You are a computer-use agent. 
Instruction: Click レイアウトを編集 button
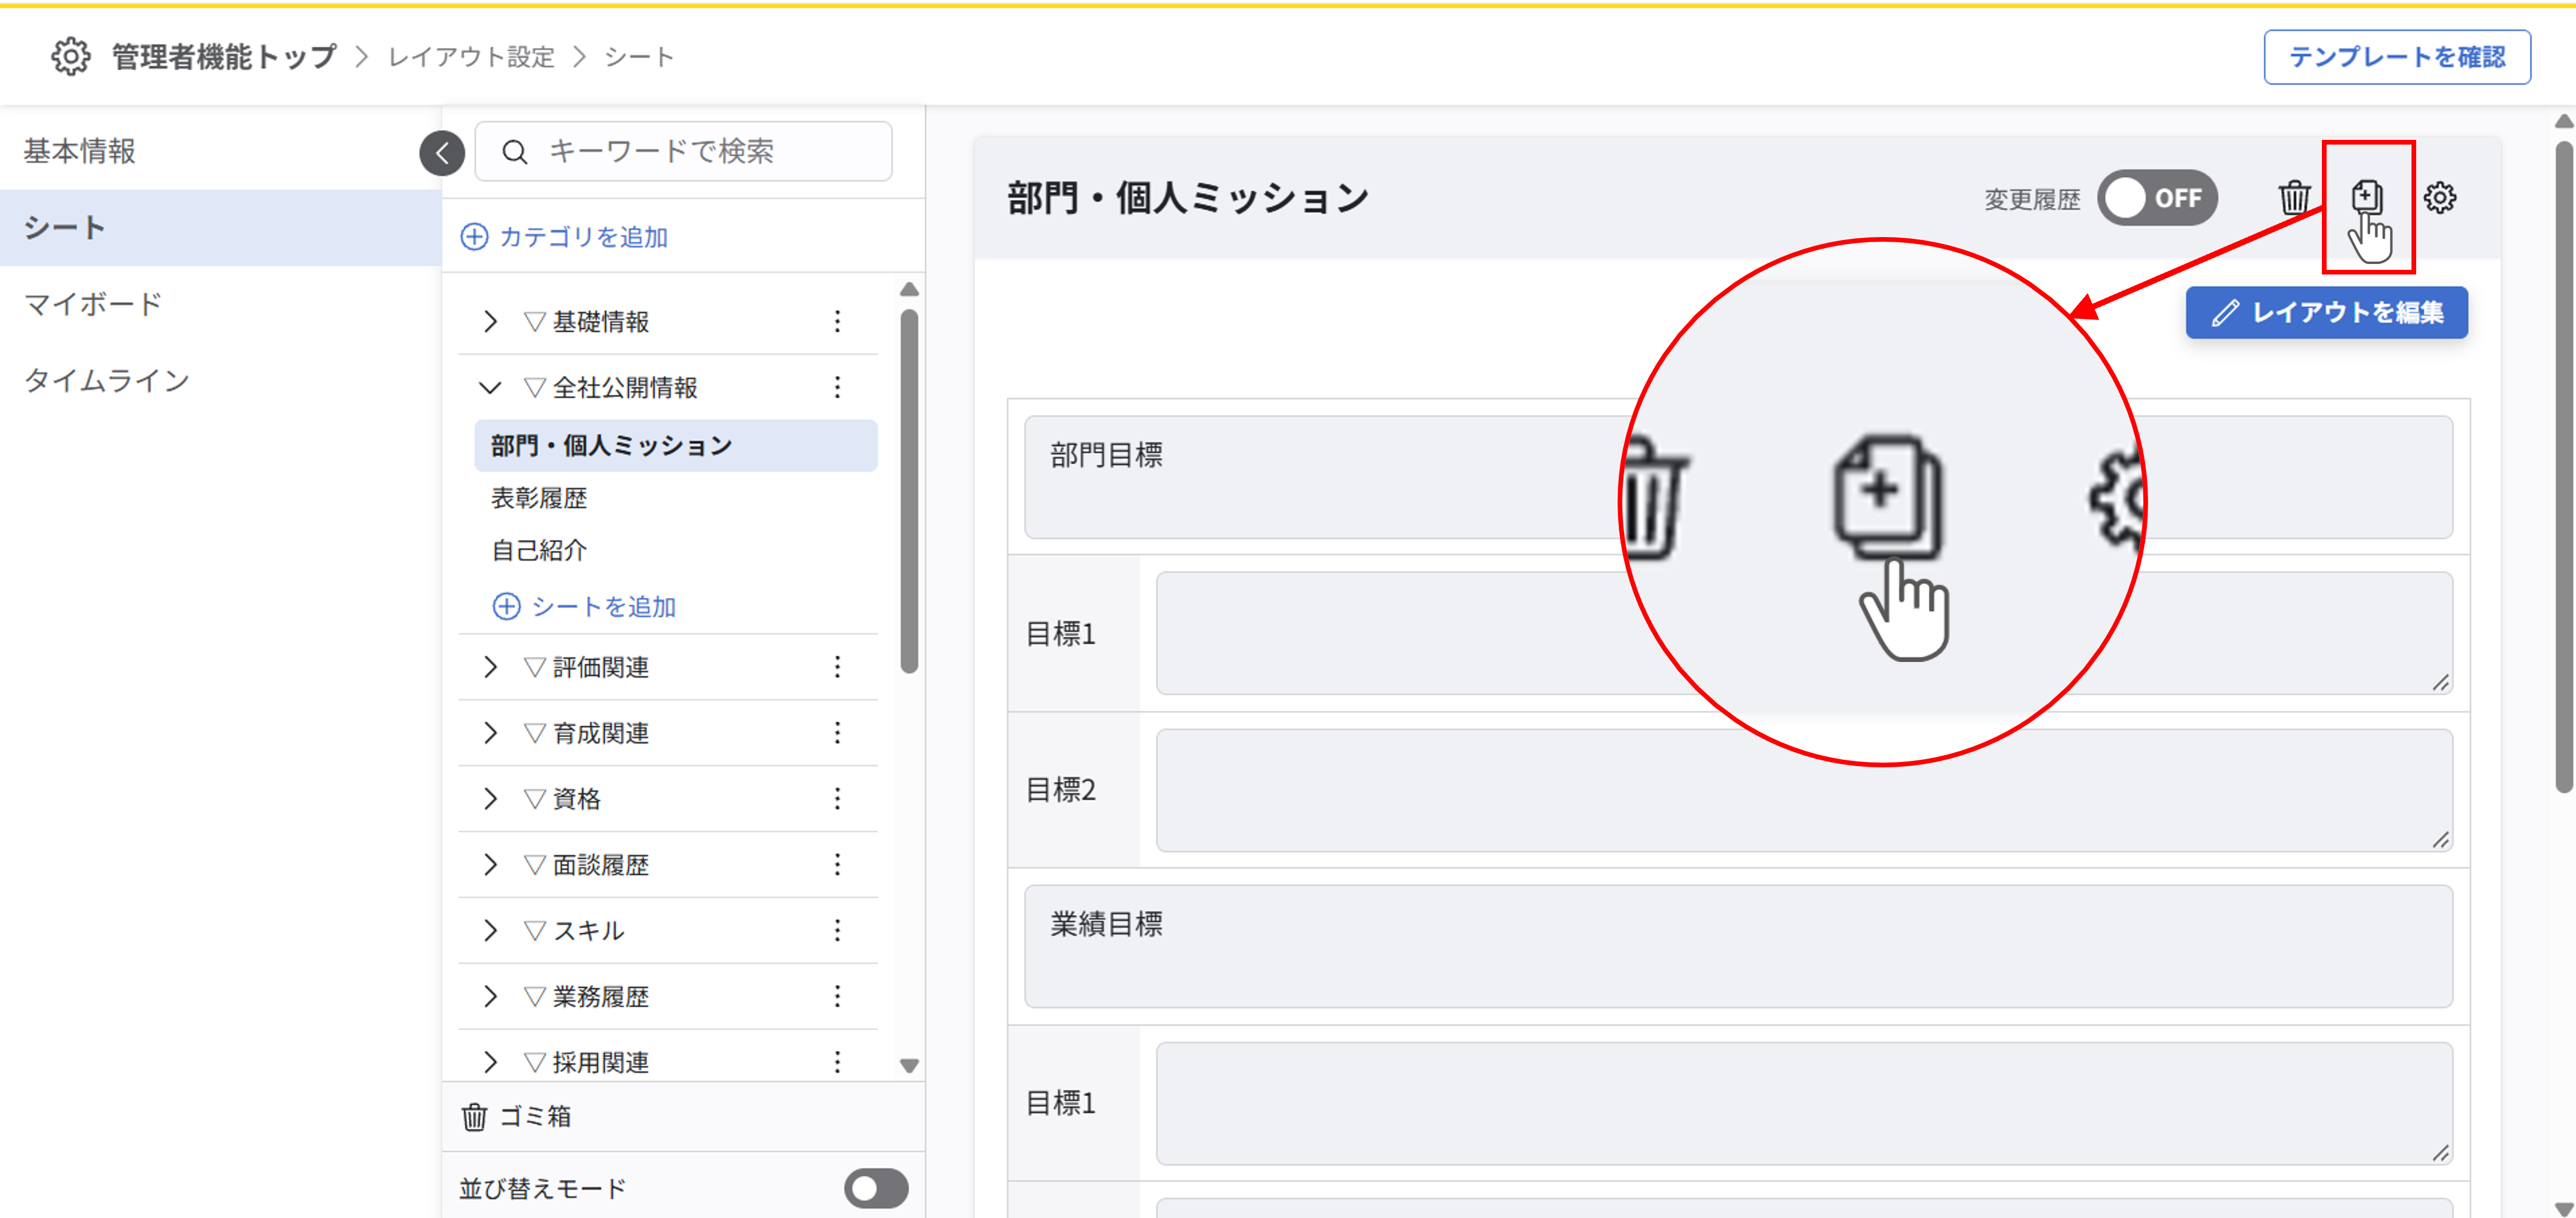click(x=2326, y=313)
